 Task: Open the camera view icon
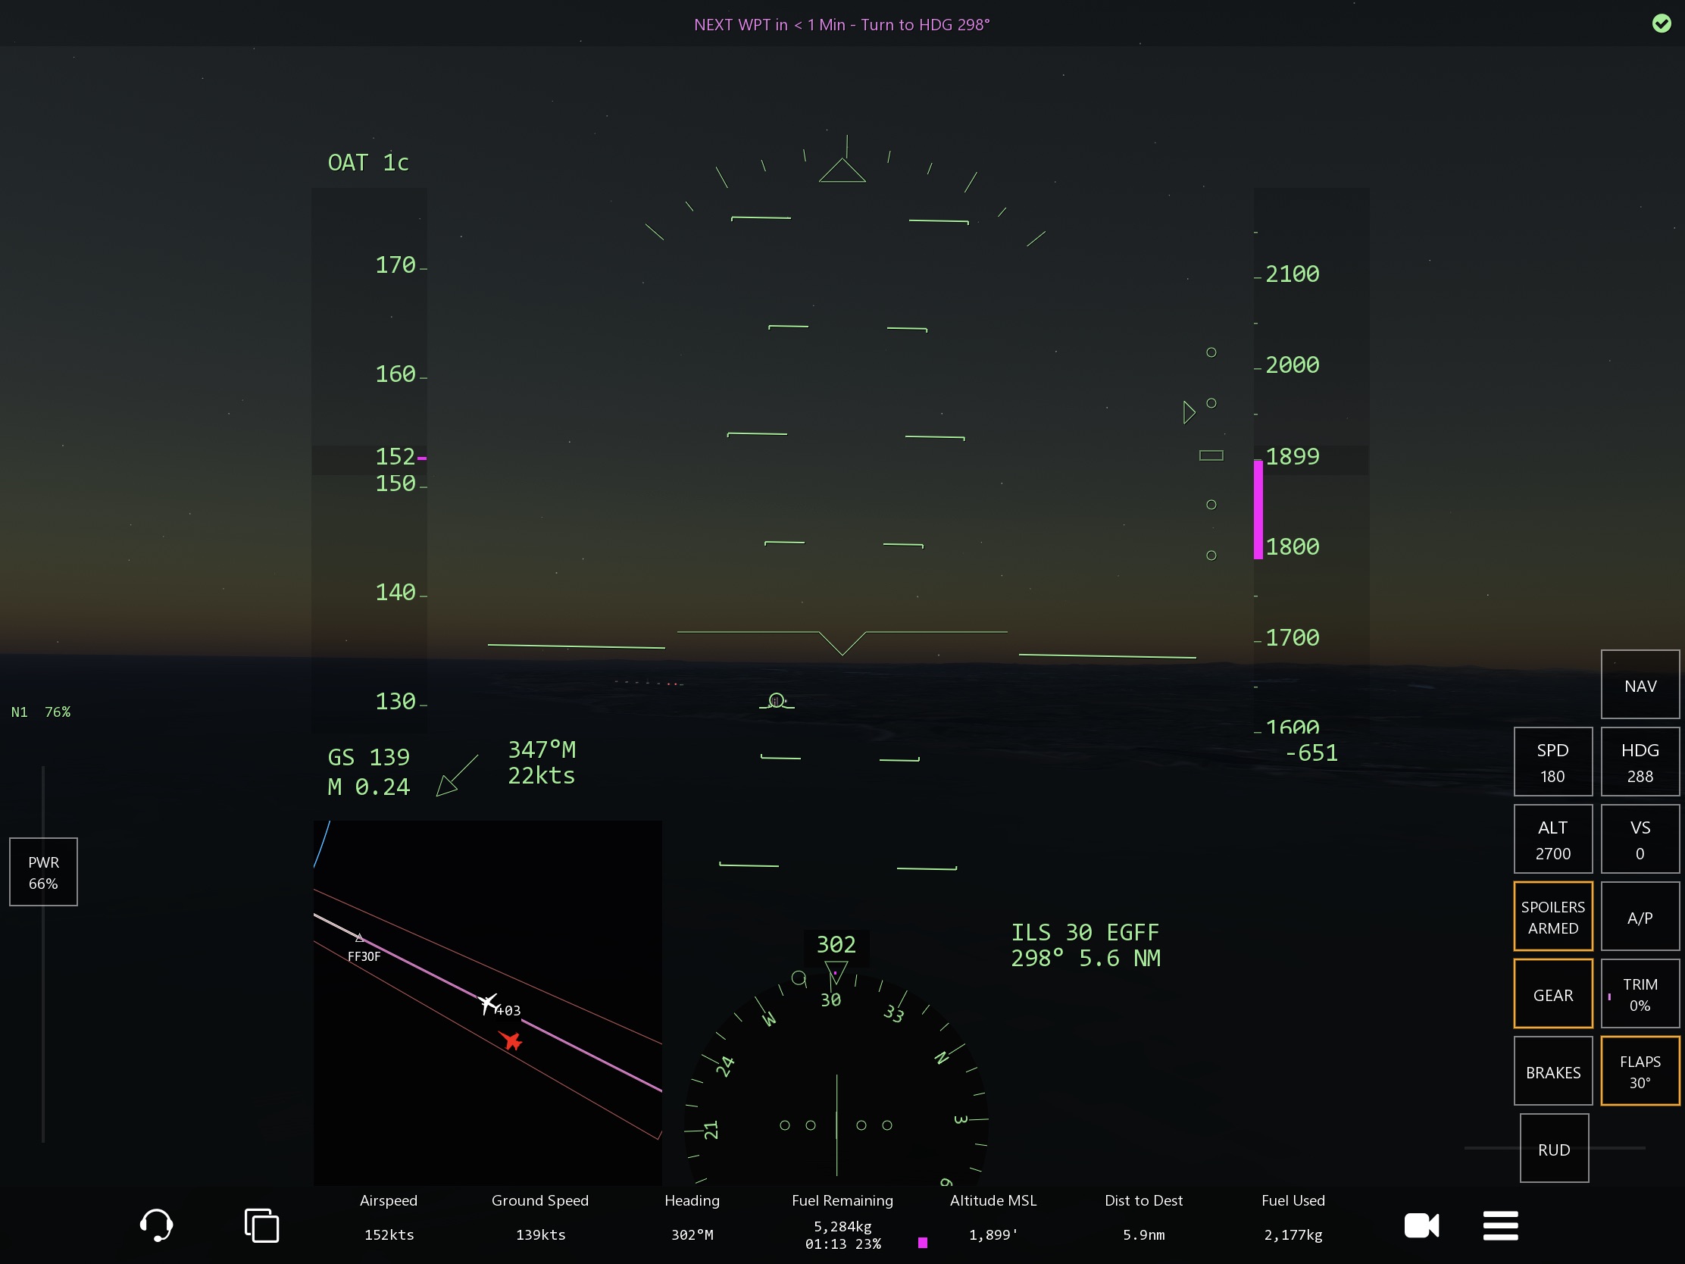[x=1421, y=1225]
